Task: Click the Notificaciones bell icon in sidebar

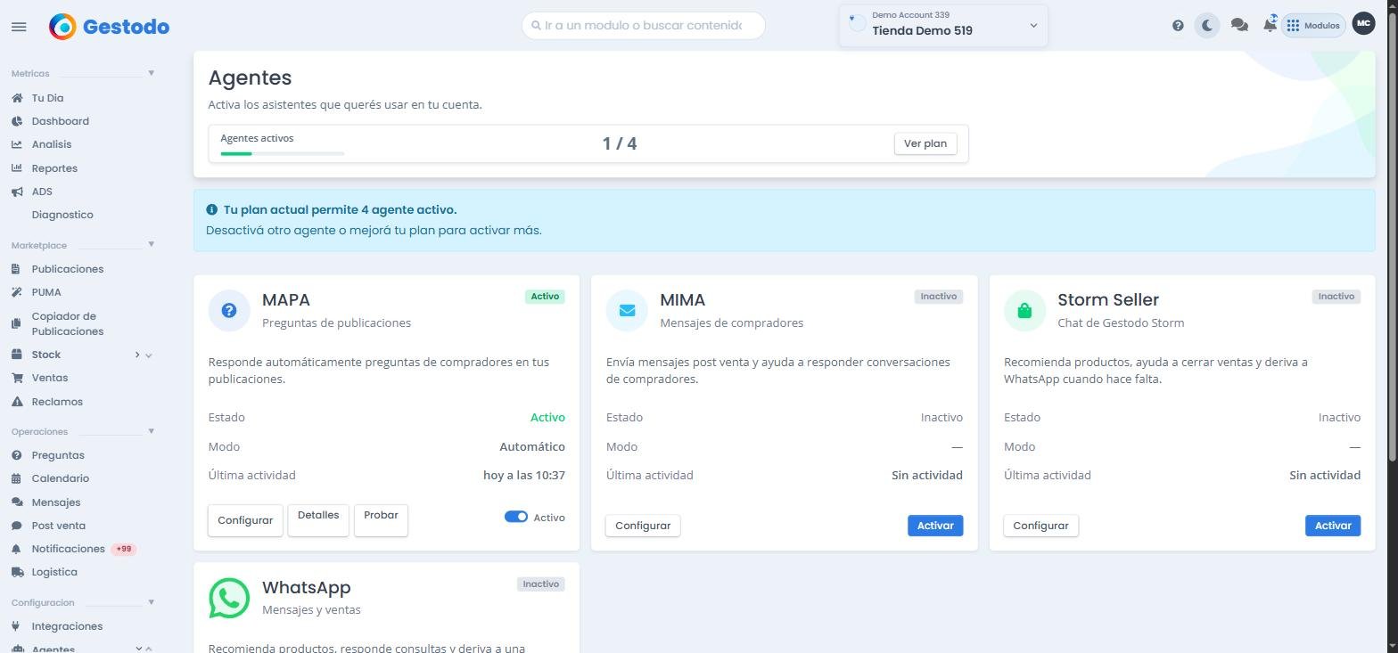Action: click(x=16, y=549)
